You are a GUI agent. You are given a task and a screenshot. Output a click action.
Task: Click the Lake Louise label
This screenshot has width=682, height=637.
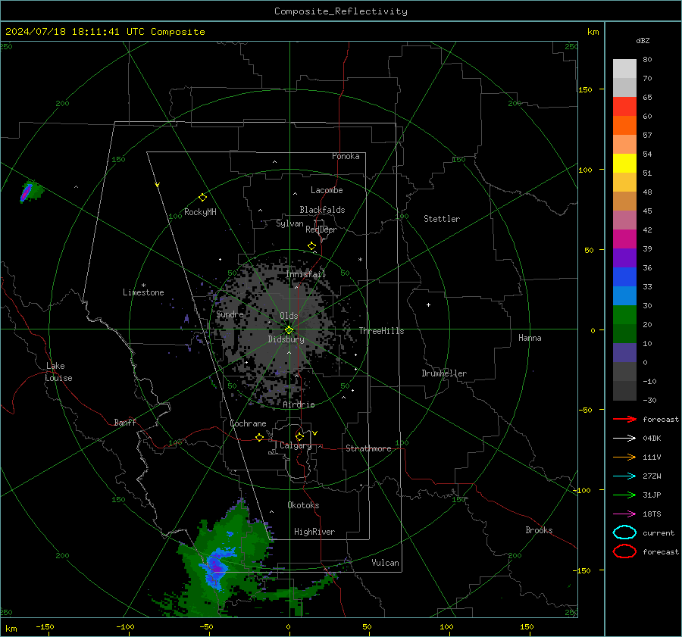pyautogui.click(x=58, y=372)
